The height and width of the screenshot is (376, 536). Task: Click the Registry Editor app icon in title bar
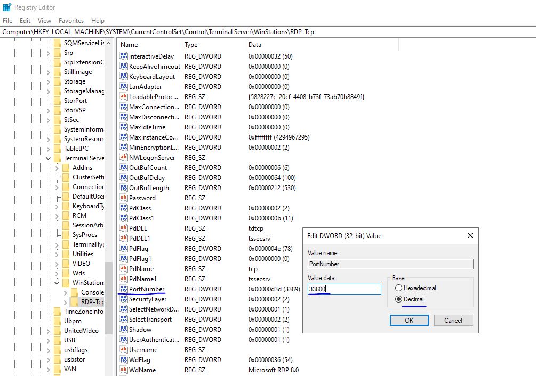tap(7, 7)
